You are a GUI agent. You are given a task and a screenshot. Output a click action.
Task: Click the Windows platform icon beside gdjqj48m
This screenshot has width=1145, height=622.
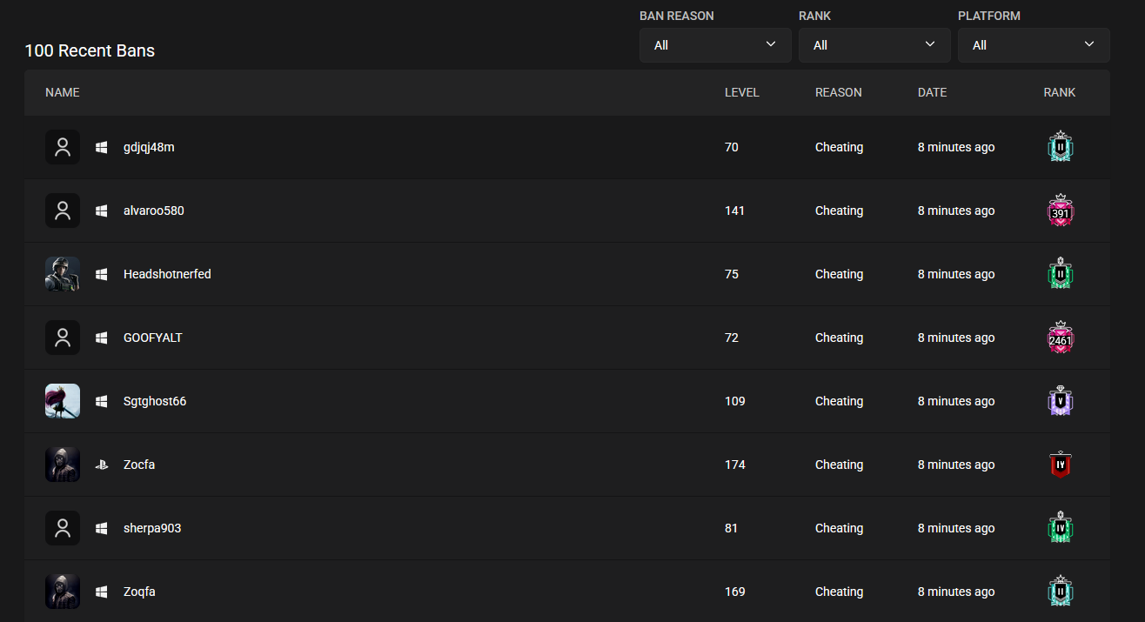point(102,147)
